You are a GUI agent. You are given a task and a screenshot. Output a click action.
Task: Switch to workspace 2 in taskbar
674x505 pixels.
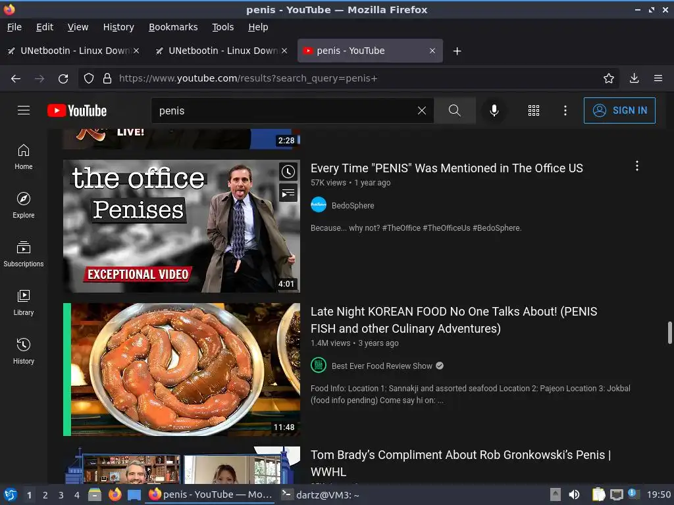point(45,495)
